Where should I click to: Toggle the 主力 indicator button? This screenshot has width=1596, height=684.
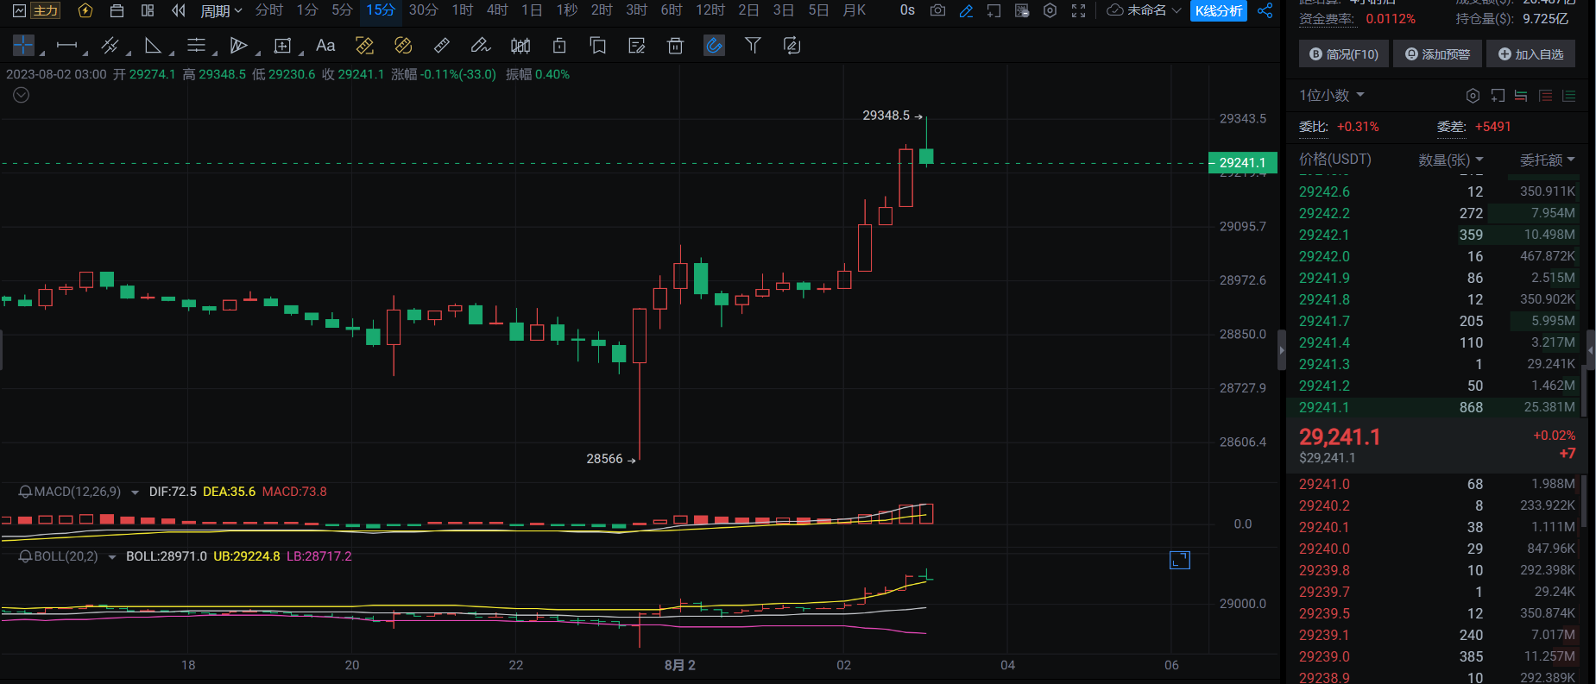click(x=46, y=10)
